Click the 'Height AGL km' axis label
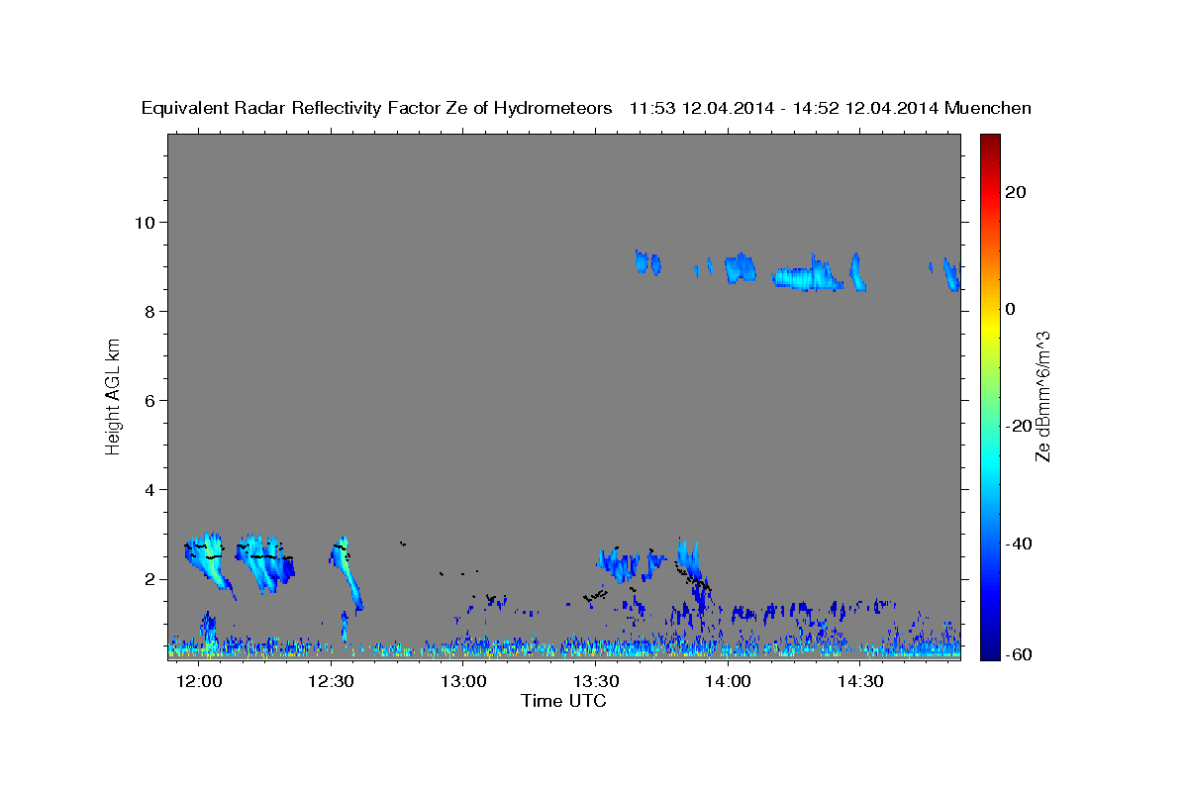 coord(114,396)
